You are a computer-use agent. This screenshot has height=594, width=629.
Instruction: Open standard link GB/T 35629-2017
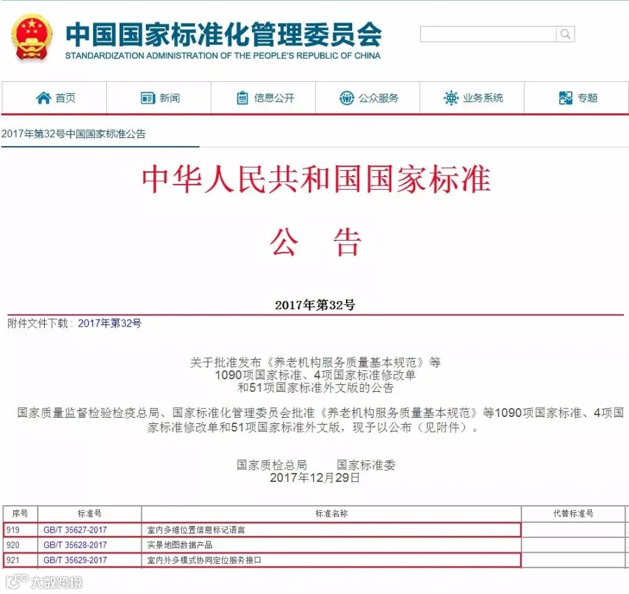(75, 560)
